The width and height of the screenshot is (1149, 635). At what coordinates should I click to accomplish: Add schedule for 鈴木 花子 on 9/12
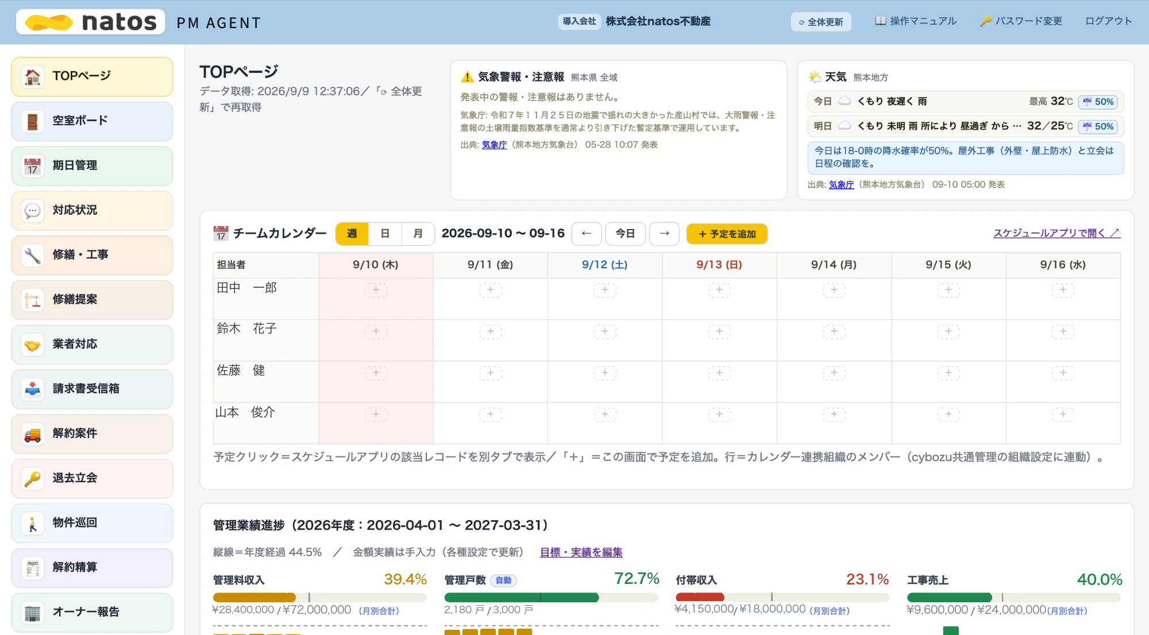[x=605, y=331]
